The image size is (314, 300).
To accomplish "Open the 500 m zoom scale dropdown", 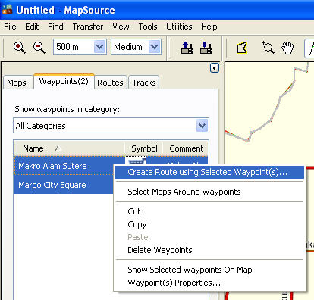I will pyautogui.click(x=99, y=47).
